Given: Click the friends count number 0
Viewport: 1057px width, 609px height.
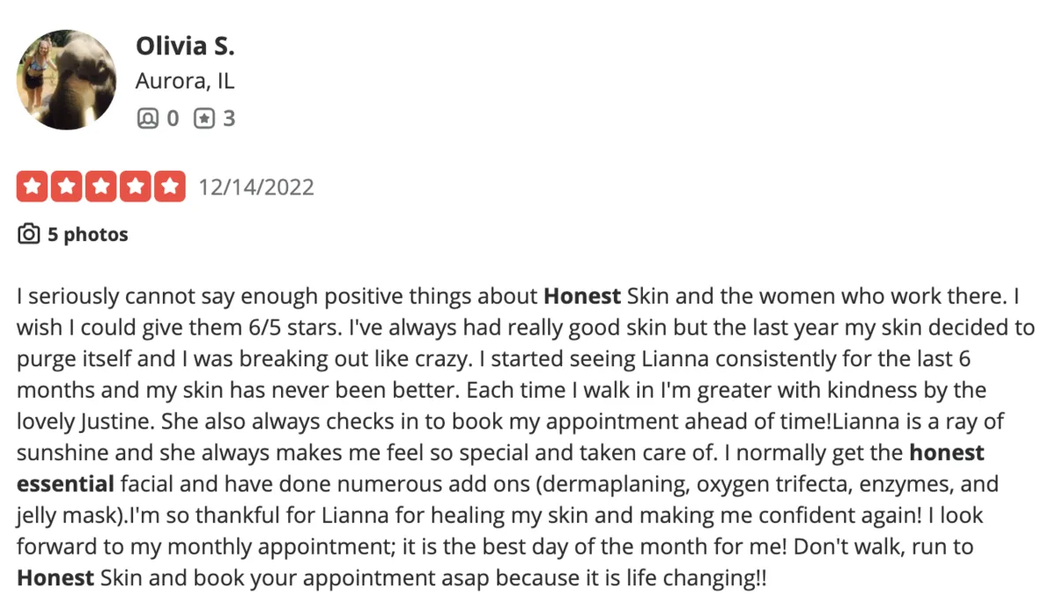Looking at the screenshot, I should point(173,118).
